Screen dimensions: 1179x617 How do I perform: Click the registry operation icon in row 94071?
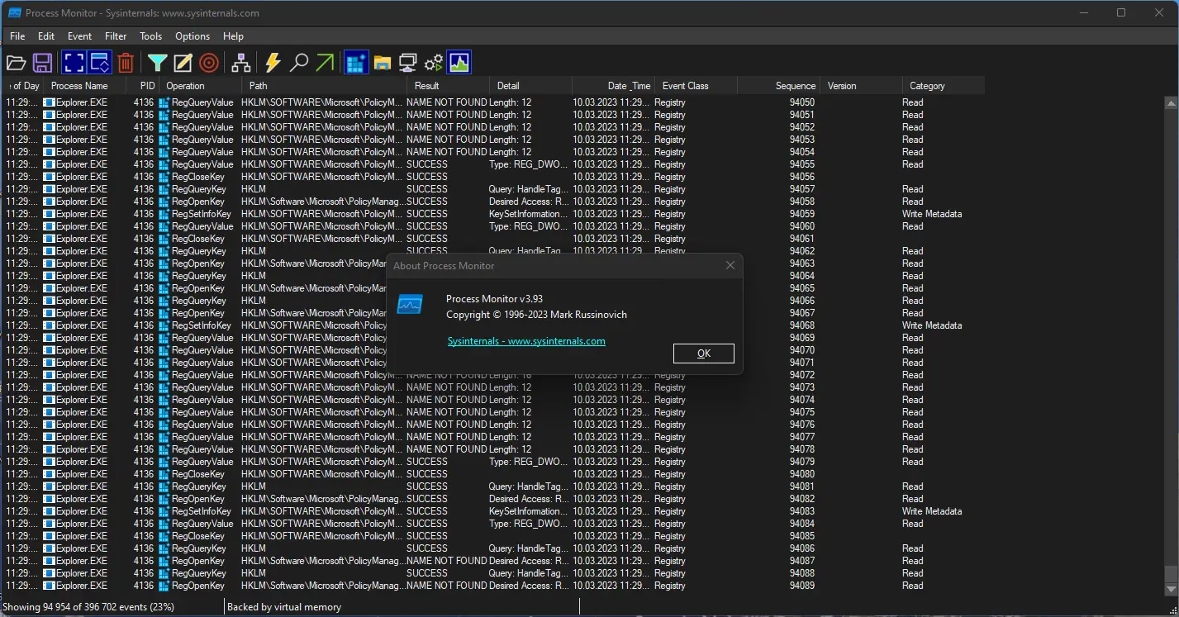click(164, 363)
